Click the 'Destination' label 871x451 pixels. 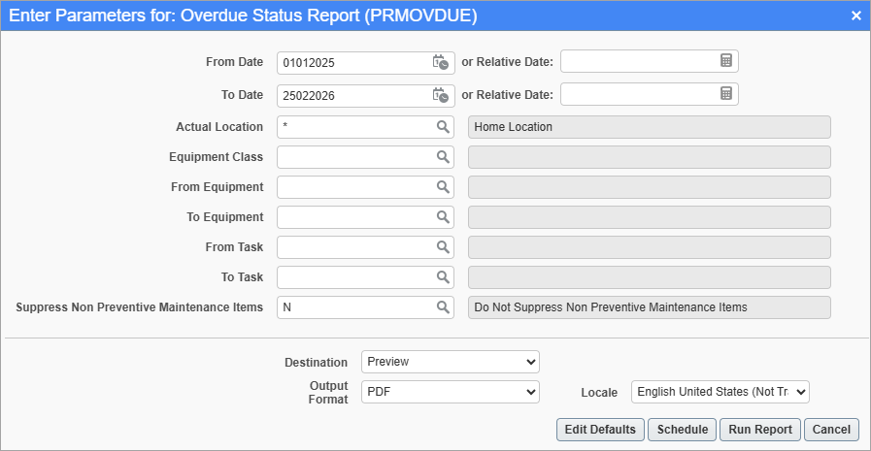pos(317,362)
